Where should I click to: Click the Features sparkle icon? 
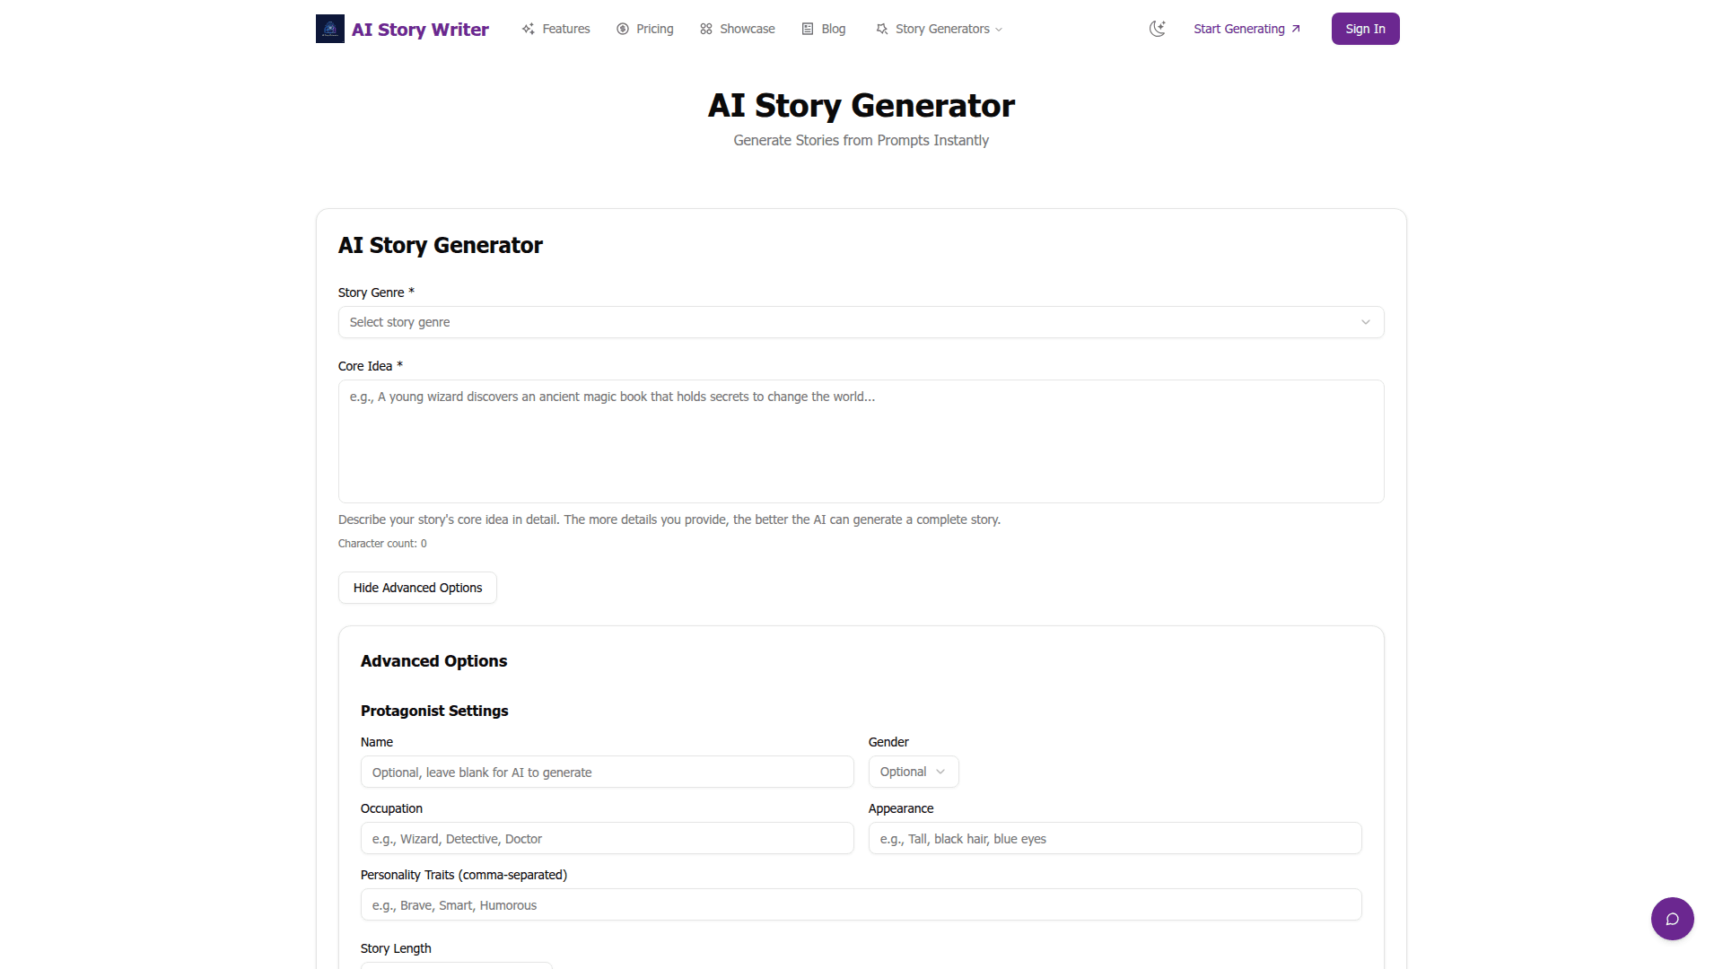coord(529,28)
